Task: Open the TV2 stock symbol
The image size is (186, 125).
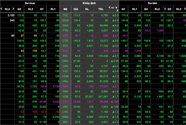Action: point(65,15)
